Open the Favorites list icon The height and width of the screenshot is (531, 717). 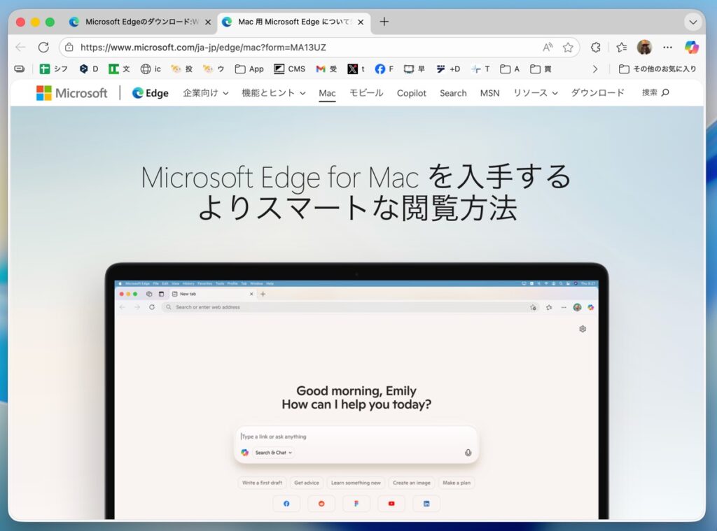point(621,48)
